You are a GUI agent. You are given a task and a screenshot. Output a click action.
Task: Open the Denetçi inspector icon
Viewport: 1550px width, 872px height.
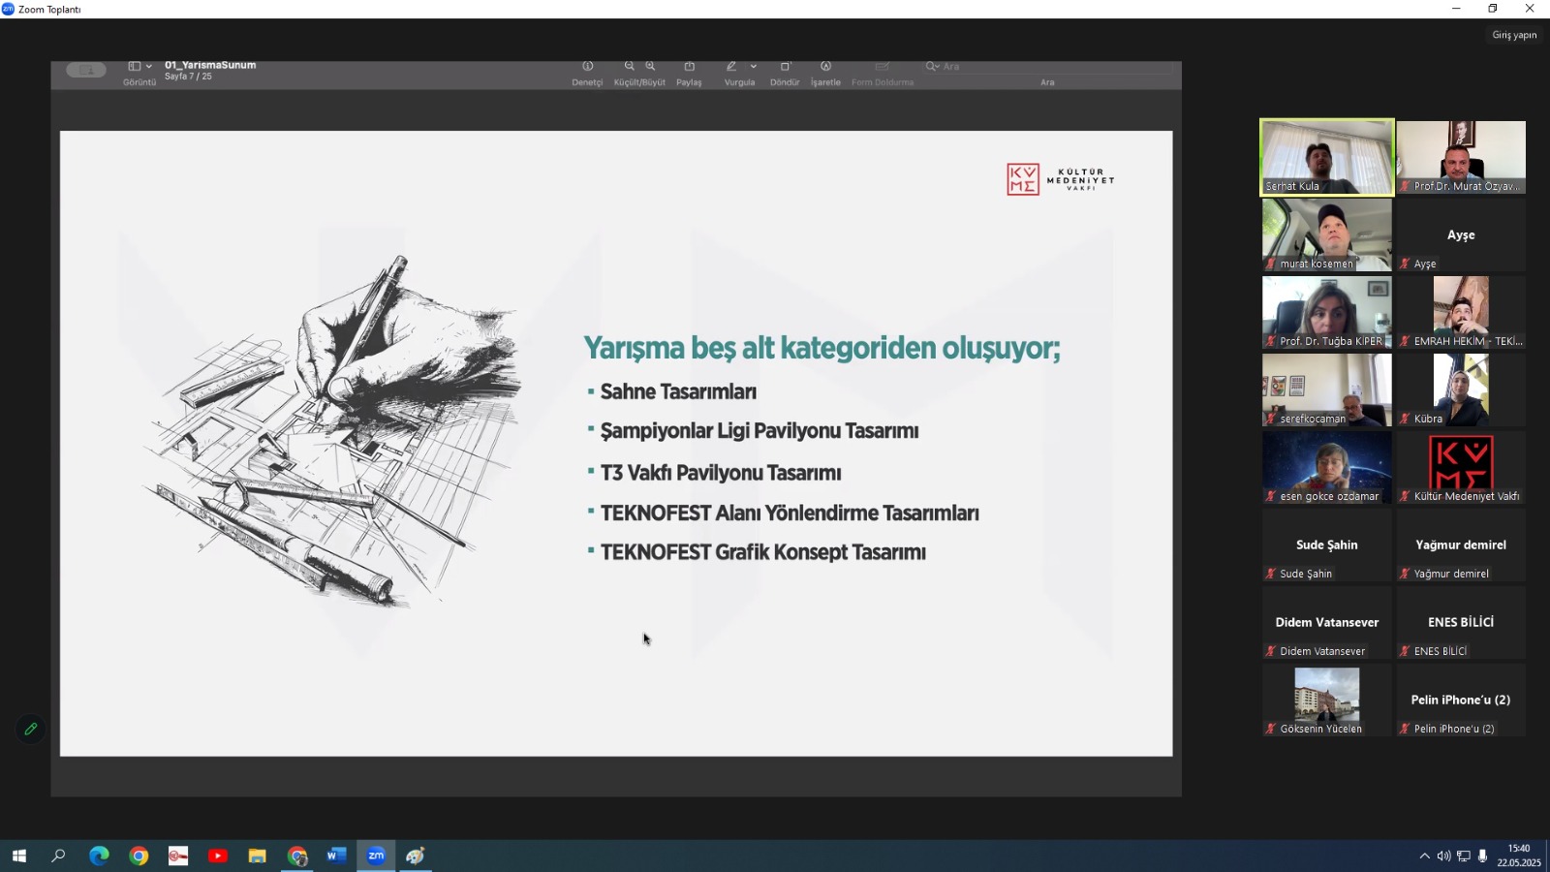tap(587, 66)
